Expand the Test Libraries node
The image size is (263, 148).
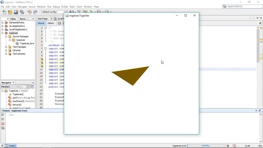click(x=6, y=54)
